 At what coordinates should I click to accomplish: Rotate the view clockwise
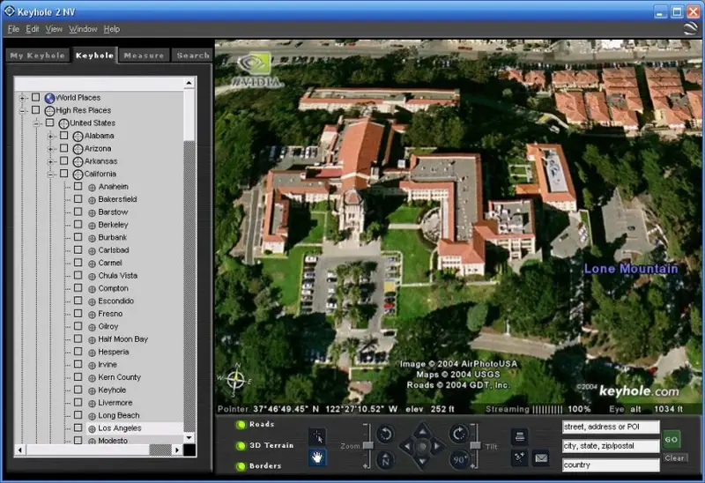(x=458, y=434)
